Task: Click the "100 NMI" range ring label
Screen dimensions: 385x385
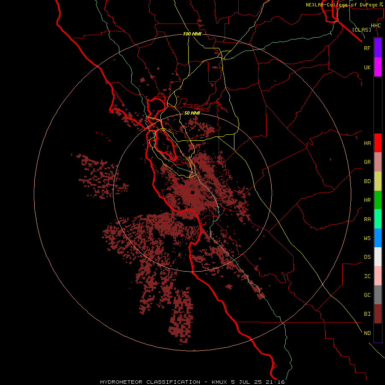Action: pos(192,34)
